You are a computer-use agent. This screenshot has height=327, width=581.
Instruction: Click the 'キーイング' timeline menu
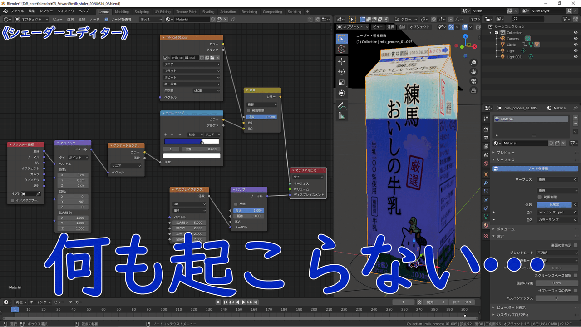click(x=41, y=302)
